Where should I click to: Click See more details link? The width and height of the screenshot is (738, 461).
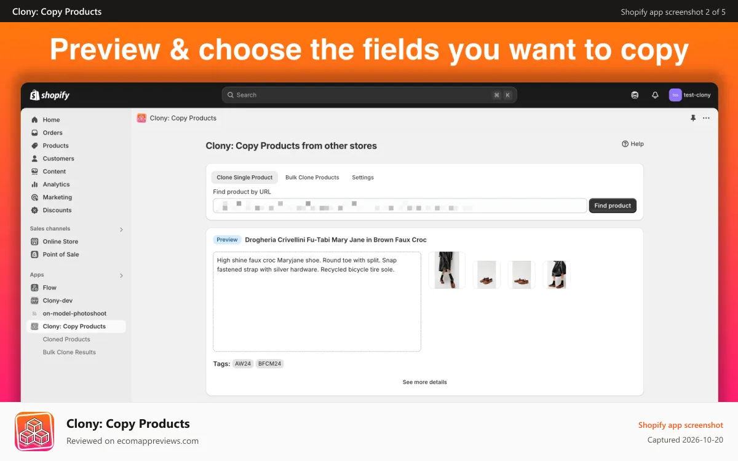coord(425,382)
